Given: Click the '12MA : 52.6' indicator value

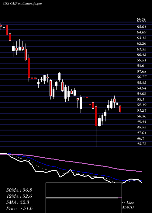Looking at the screenshot, I should pos(19,196).
